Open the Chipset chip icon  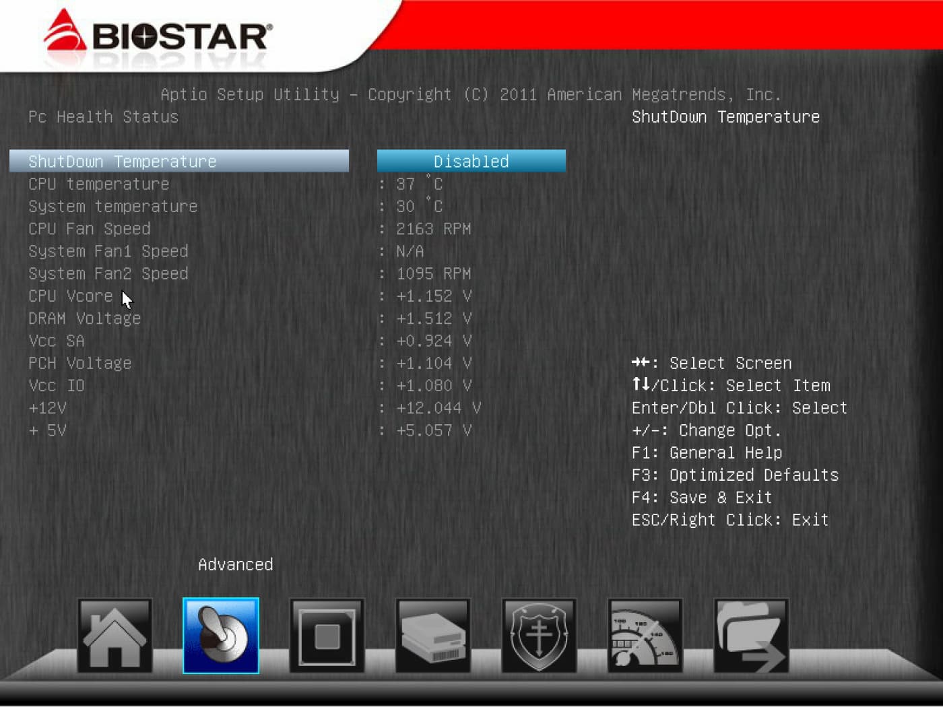pyautogui.click(x=327, y=636)
